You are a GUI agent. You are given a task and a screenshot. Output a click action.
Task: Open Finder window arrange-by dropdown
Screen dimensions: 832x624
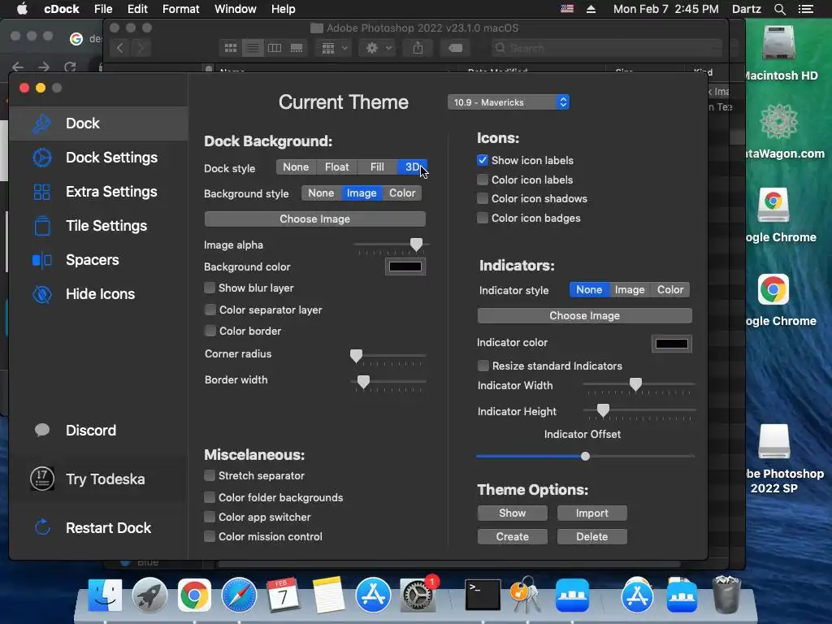[x=334, y=48]
